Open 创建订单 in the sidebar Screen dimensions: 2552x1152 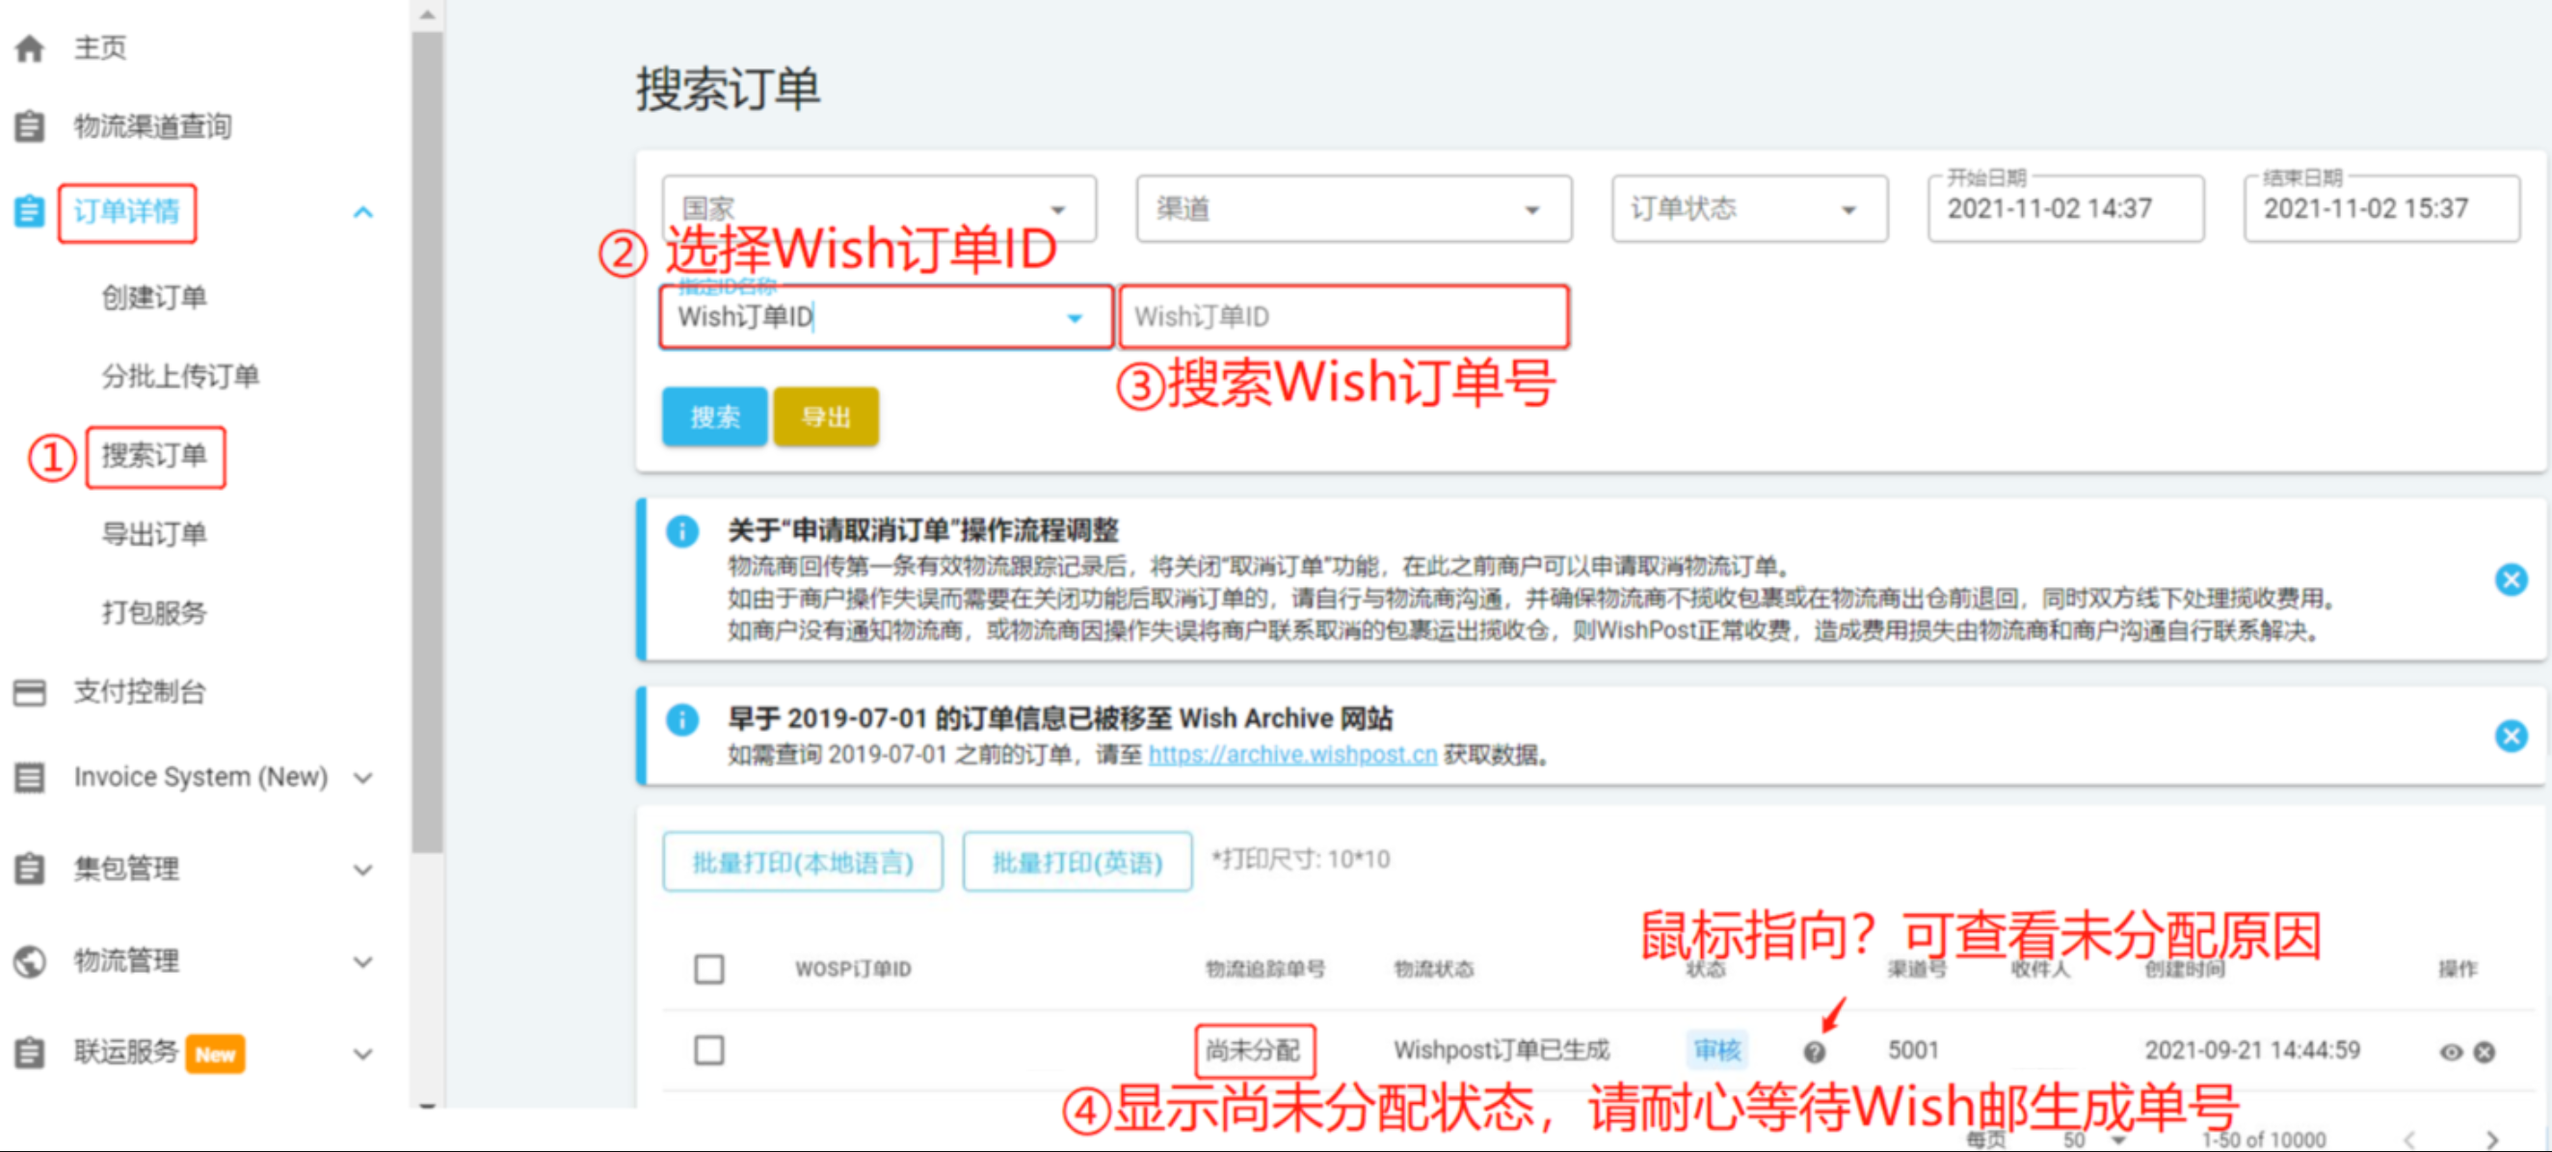[154, 297]
